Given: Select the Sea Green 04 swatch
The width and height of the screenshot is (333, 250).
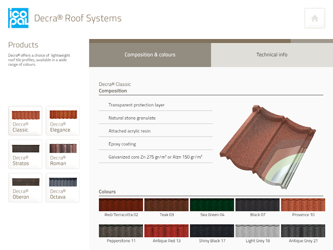Looking at the screenshot, I should pos(212,205).
